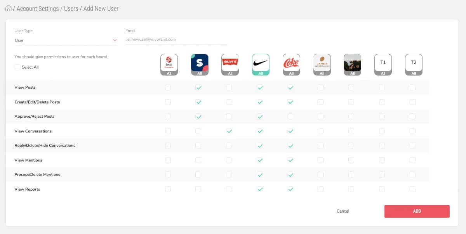
Task: Check View Reports for Social Orientation
Action: (x=168, y=189)
